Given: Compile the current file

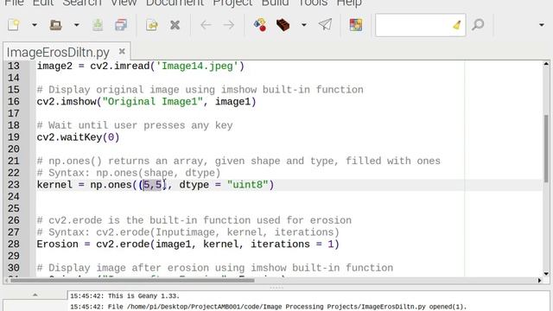Looking at the screenshot, I should (x=260, y=25).
